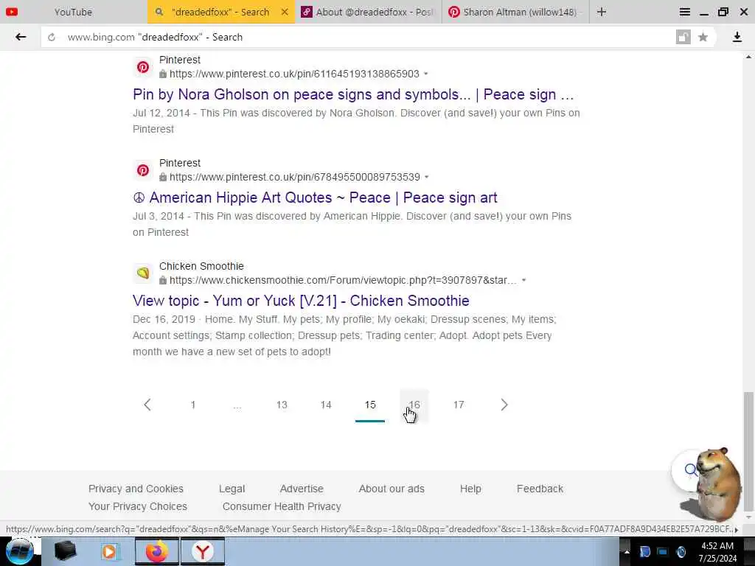Open a new tab with plus button

click(x=602, y=12)
